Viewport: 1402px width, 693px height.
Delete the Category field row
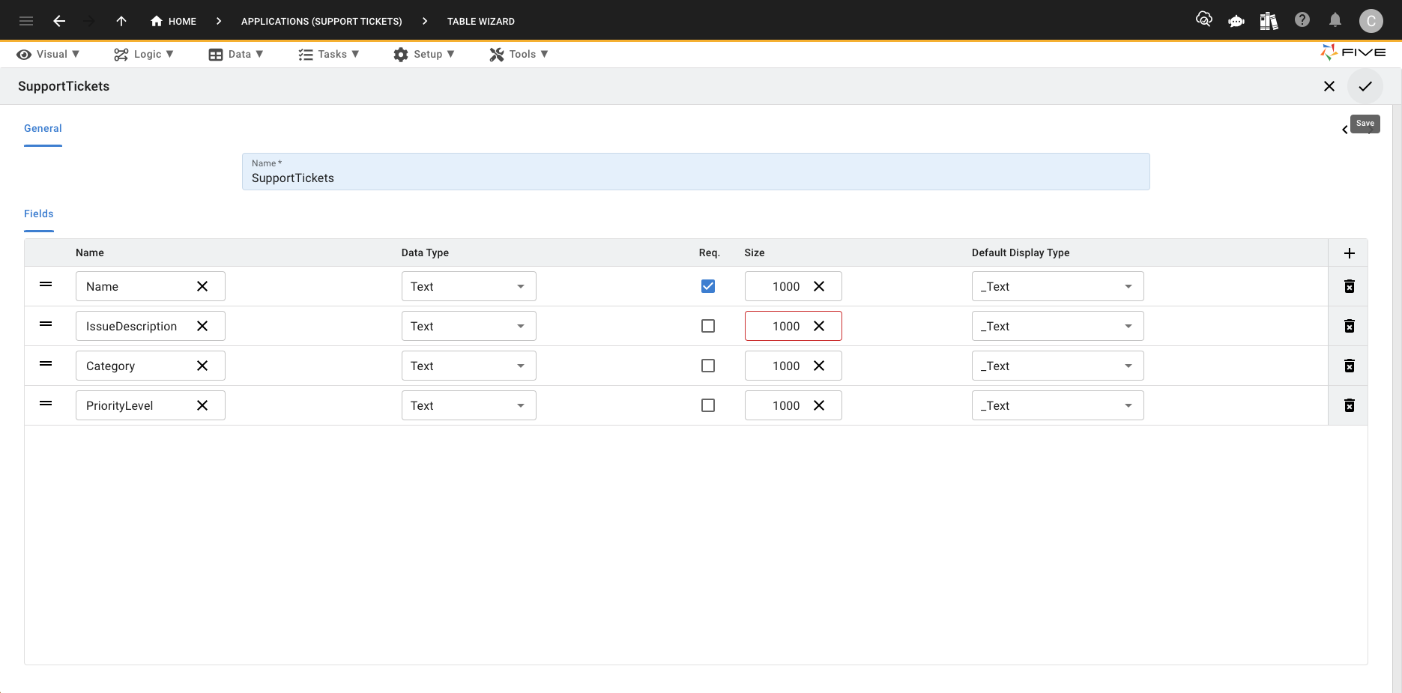[x=1349, y=366]
